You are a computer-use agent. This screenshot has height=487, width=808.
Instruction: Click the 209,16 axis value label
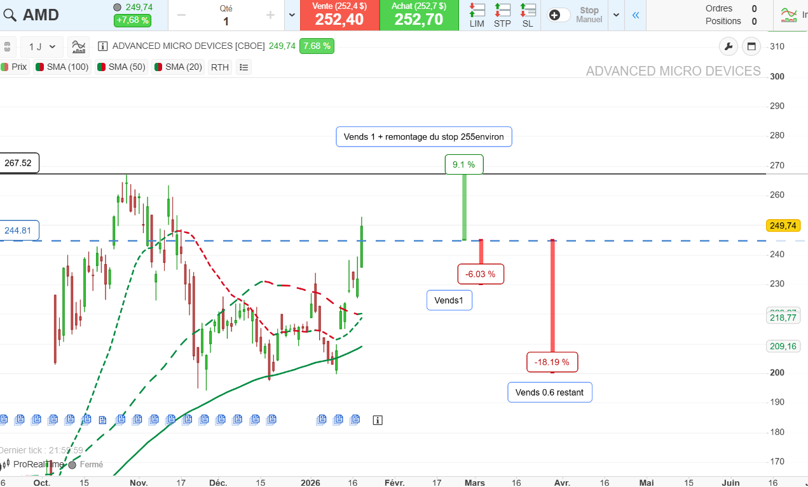click(x=783, y=346)
